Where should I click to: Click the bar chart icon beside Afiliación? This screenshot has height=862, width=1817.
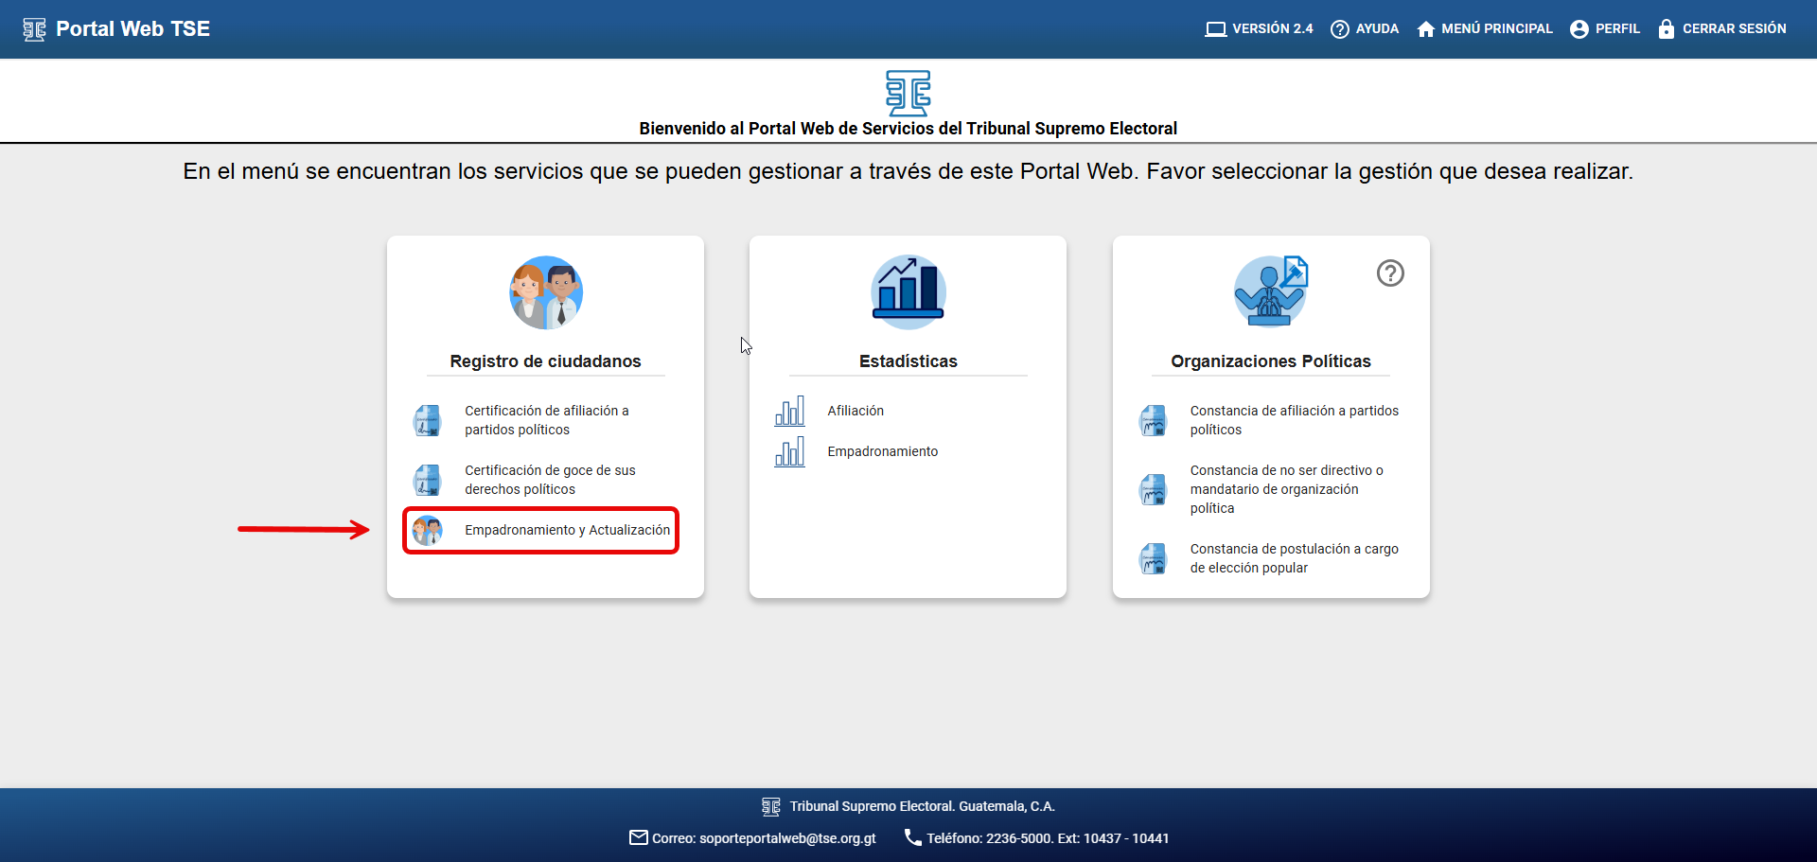point(790,411)
